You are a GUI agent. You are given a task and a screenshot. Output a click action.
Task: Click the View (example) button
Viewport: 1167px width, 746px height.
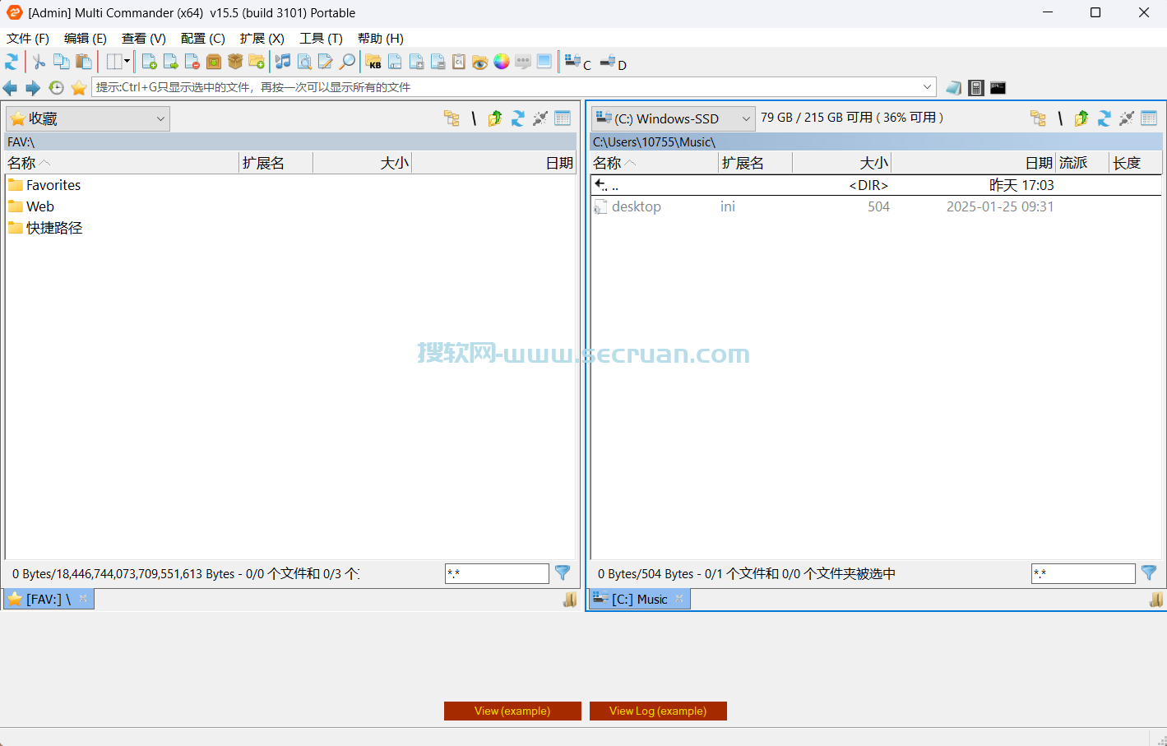[x=512, y=711]
